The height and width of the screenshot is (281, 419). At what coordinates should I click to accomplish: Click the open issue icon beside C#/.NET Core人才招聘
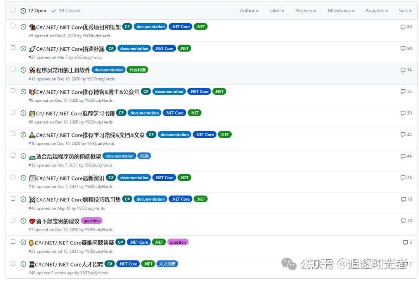coord(24,264)
